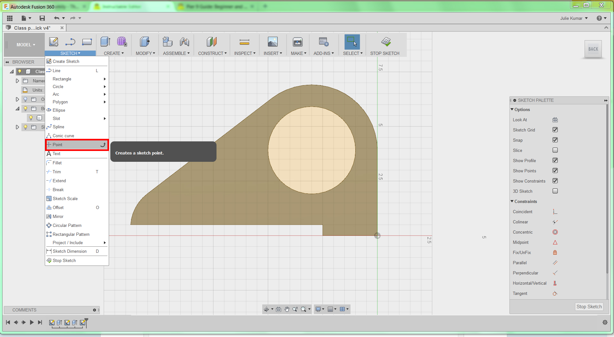
Task: Toggle visibility bulb of root component
Action: [20, 71]
